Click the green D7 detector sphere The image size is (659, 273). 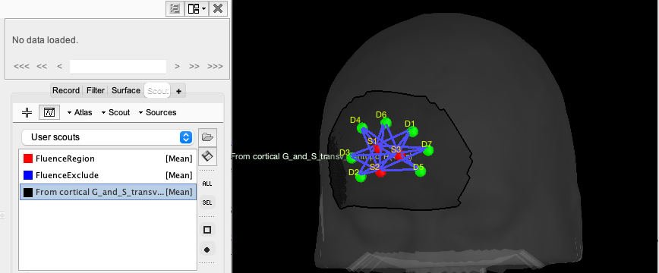(x=428, y=150)
